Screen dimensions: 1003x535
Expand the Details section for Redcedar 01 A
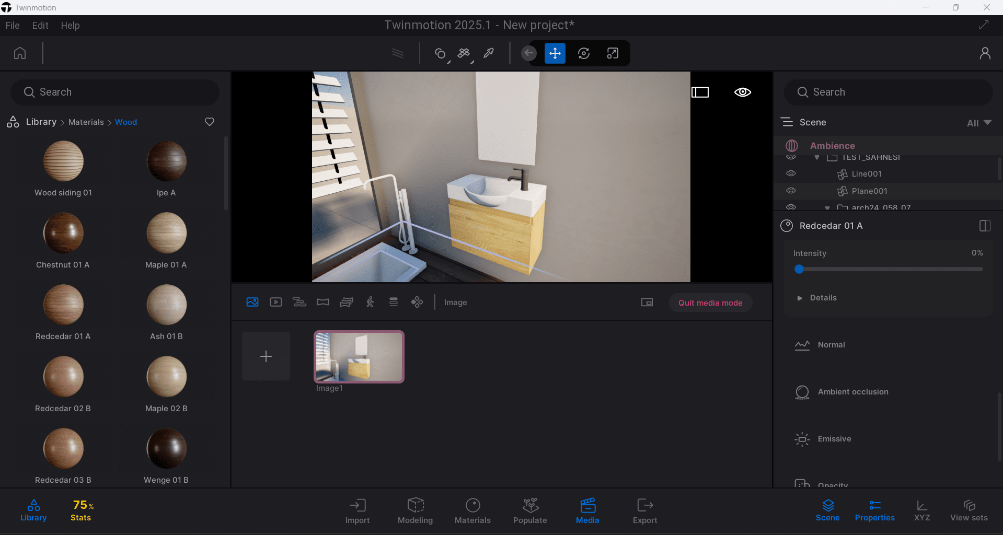coord(799,298)
